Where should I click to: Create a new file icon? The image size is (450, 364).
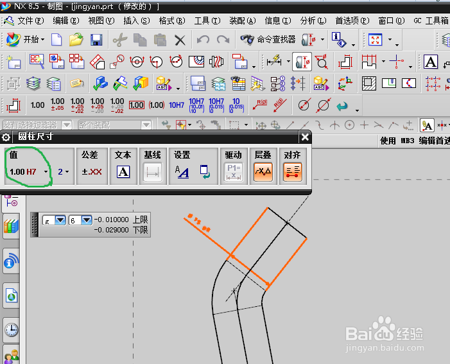[x=56, y=40]
